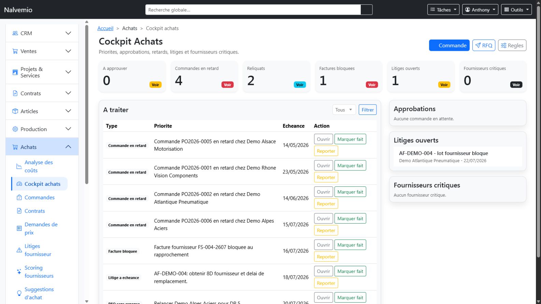Click the Production gear icon
The image size is (541, 304).
pos(15,129)
